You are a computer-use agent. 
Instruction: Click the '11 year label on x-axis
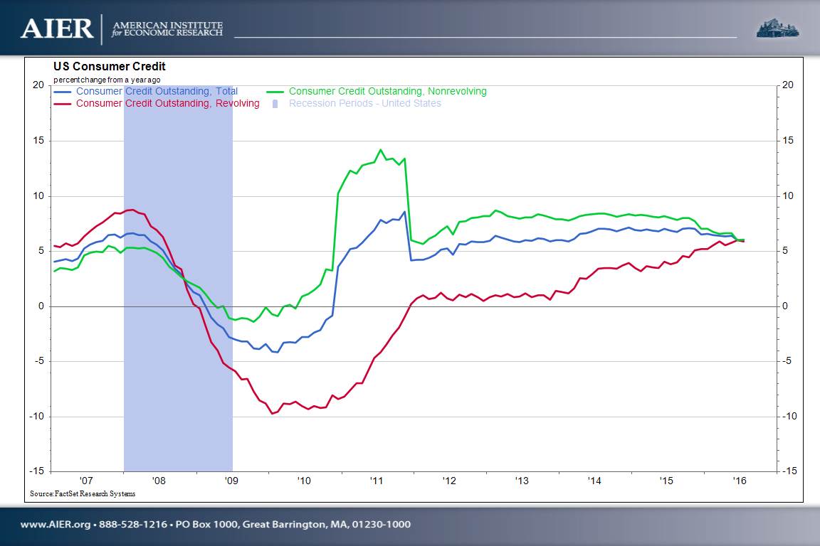377,481
